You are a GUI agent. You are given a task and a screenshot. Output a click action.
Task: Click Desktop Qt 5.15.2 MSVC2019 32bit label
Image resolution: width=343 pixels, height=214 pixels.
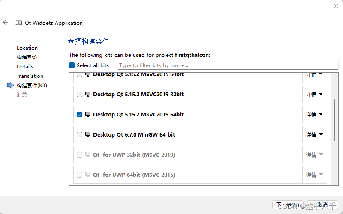pos(138,94)
